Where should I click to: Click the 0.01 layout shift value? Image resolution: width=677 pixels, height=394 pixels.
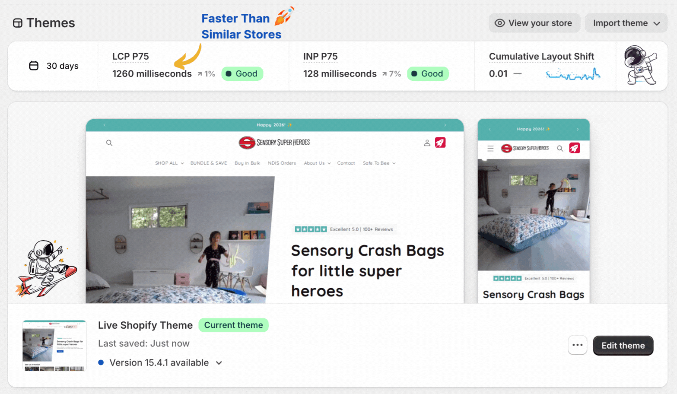coord(498,74)
